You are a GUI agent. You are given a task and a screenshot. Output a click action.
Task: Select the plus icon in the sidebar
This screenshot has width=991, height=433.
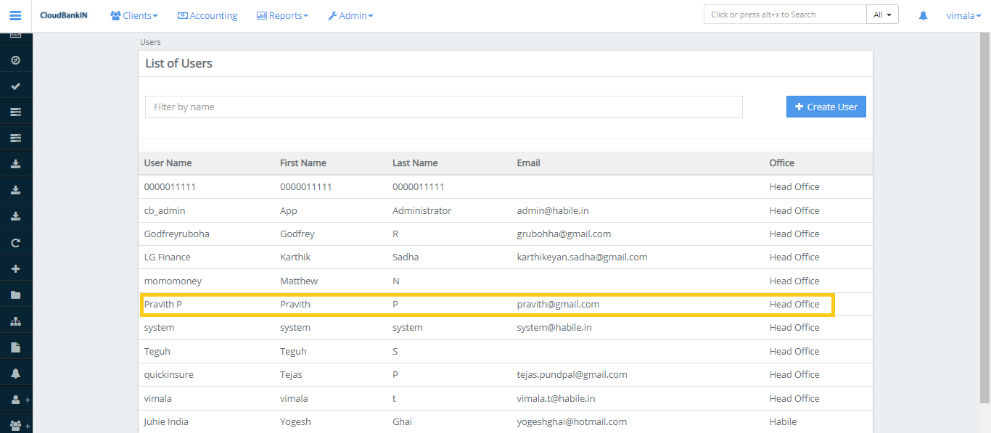[x=15, y=268]
